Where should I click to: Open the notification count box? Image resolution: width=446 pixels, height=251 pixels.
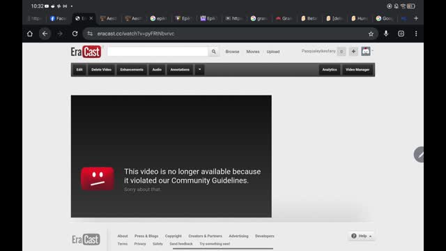[341, 52]
